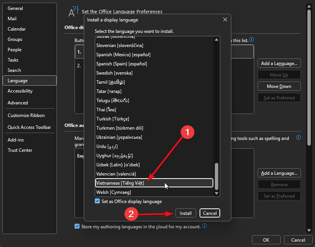Image resolution: width=315 pixels, height=247 pixels.
Task: Cancel the Install a display language dialog
Action: [x=210, y=213]
